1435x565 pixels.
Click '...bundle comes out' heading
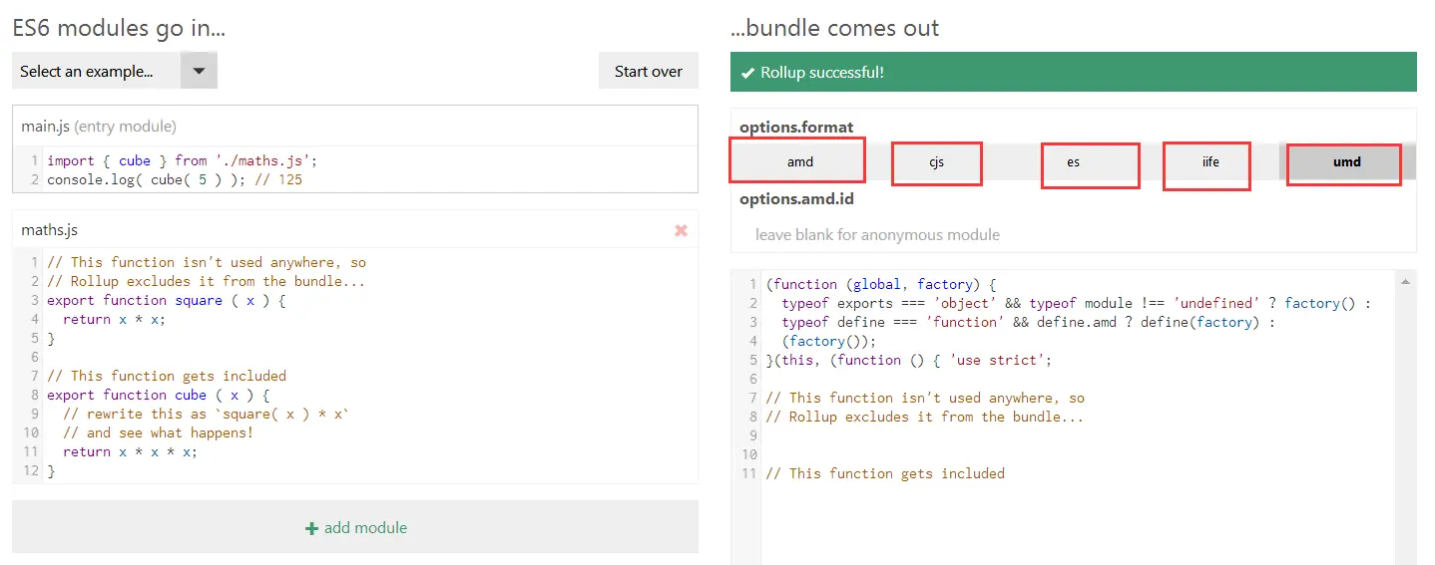[834, 28]
